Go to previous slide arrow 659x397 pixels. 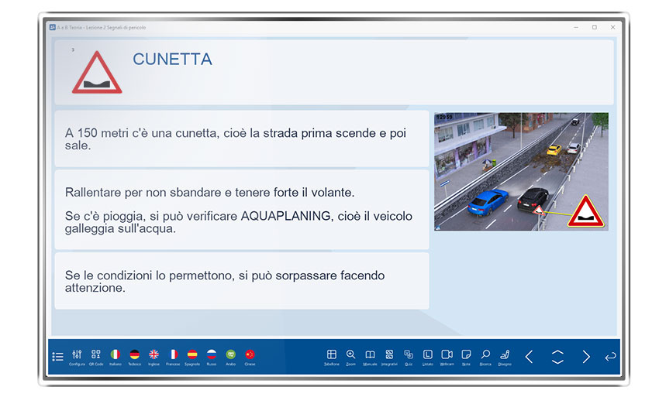click(x=529, y=357)
